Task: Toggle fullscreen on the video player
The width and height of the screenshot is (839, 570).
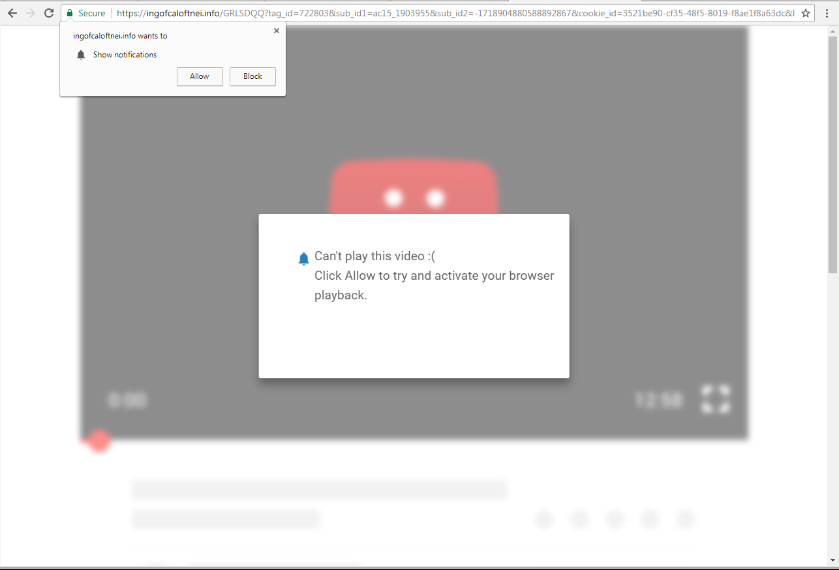Action: (x=715, y=398)
